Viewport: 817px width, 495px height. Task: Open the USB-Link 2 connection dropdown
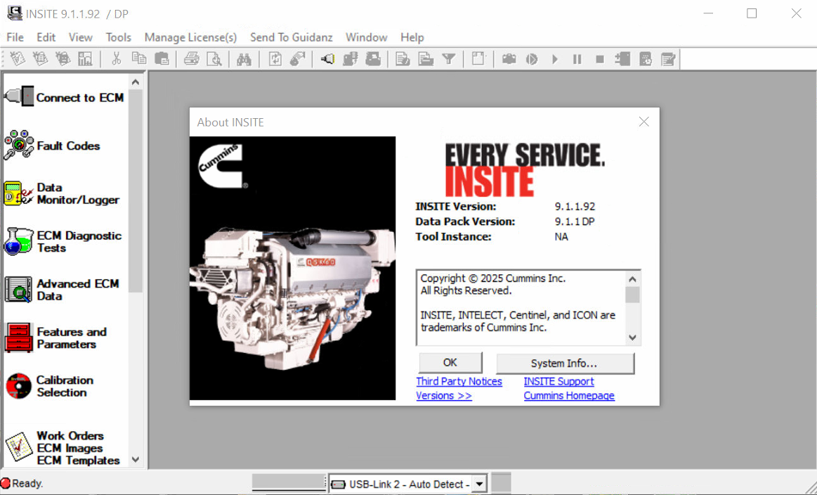point(479,484)
